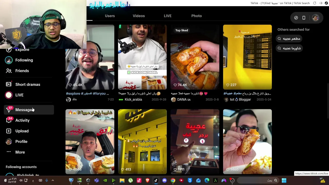
Task: Click the TikTok coins icon in the header
Action: click(296, 18)
